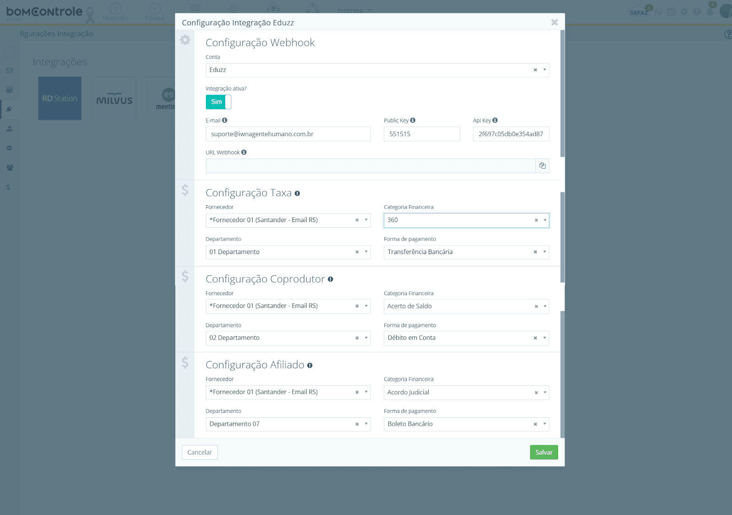
Task: Clear the 02 Departamento selection
Action: [357, 338]
